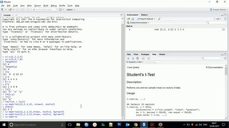Open the Tools menu
The height and width of the screenshot is (128, 229).
(70, 6)
